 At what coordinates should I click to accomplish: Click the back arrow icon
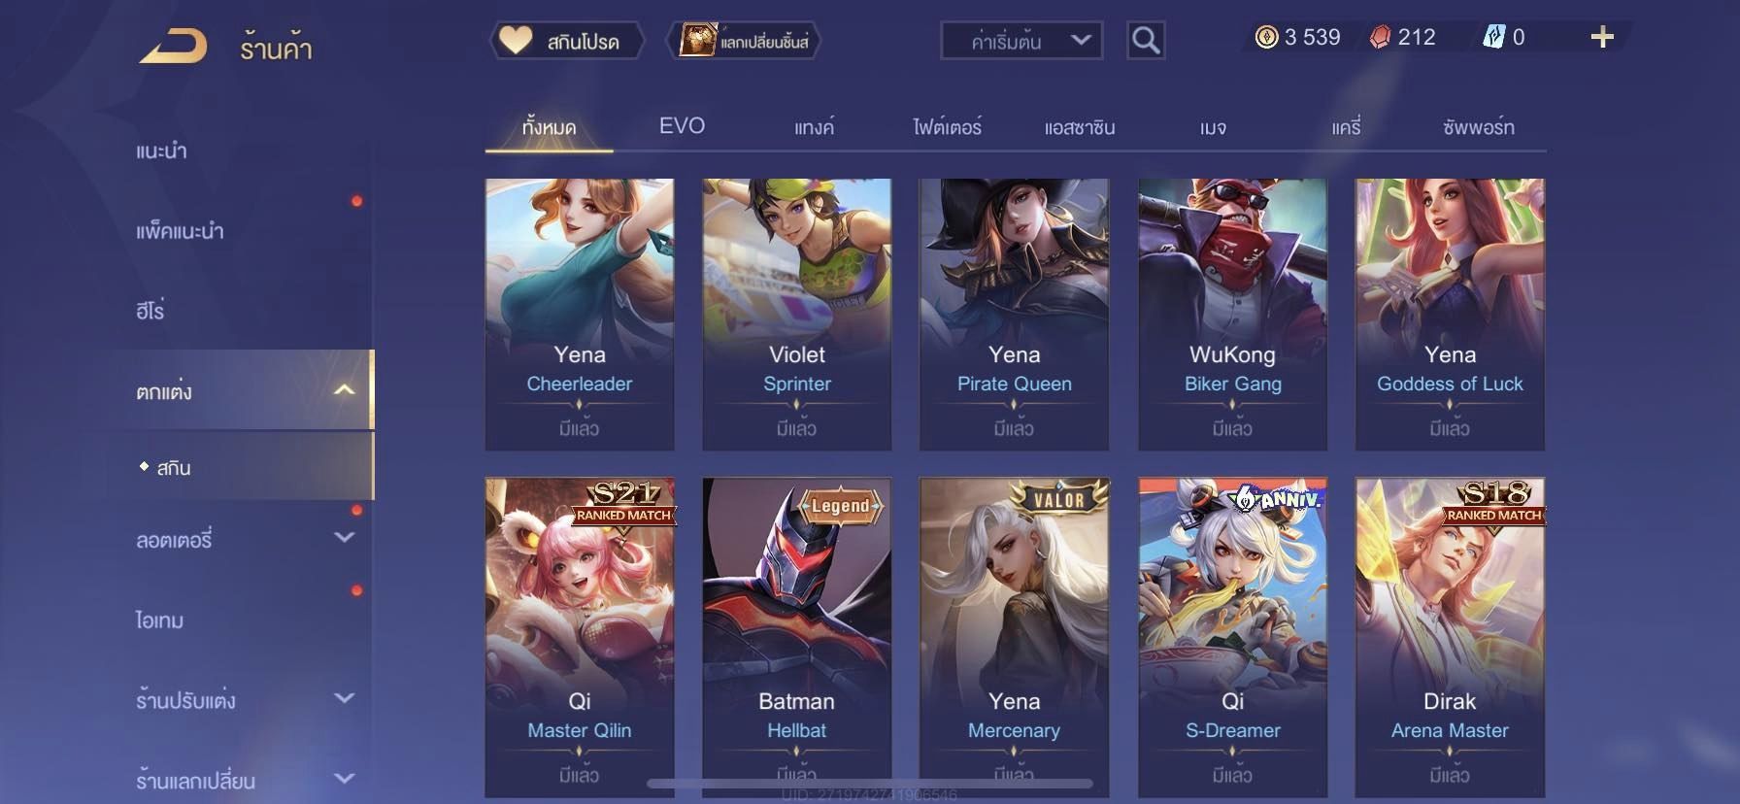coord(173,46)
